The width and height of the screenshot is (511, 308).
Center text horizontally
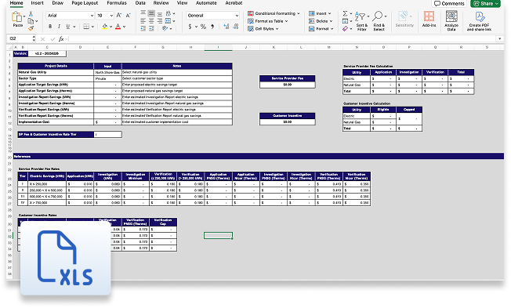(151, 21)
